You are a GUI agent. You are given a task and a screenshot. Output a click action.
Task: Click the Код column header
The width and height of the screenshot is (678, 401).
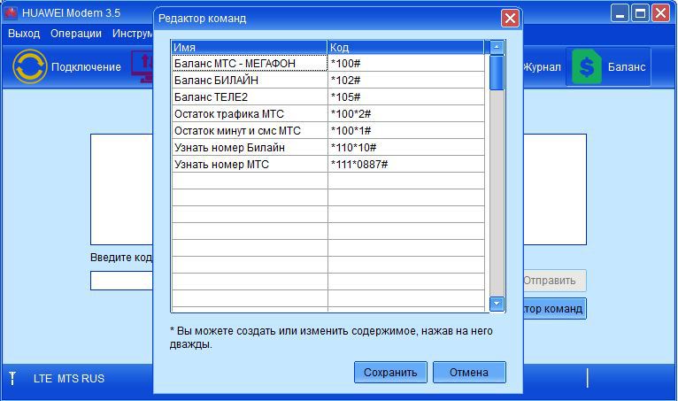(x=405, y=47)
